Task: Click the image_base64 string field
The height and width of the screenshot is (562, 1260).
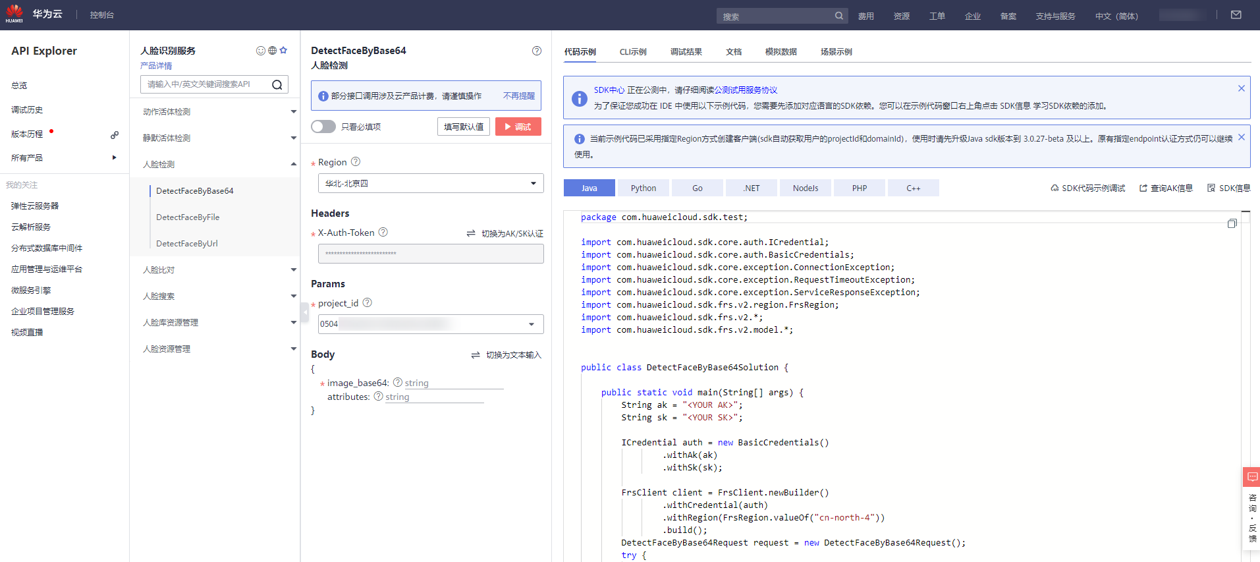Action: 454,383
